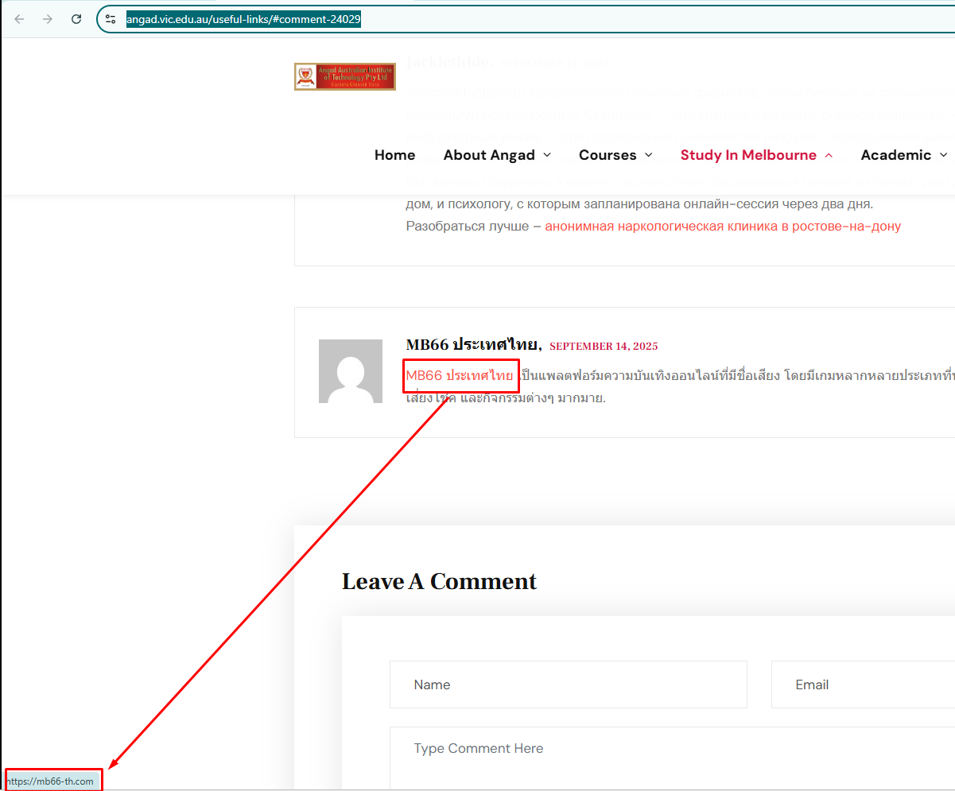Click the https://mb66-th.com status bar text

[x=50, y=781]
